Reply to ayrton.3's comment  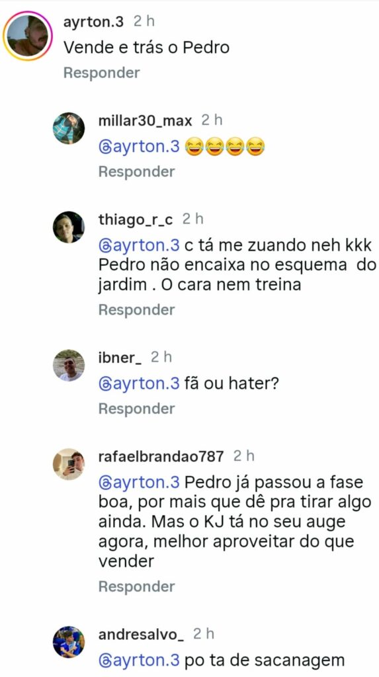(x=102, y=73)
